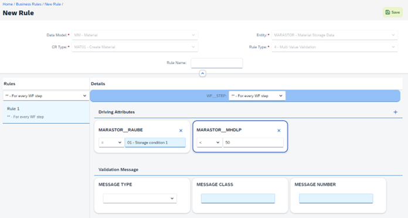Click the New Rule page title

click(x=18, y=13)
